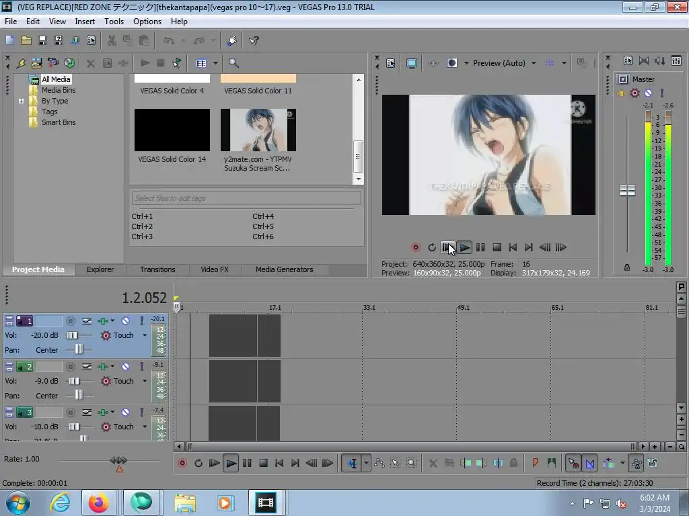Arm track 2 for recording
The image size is (689, 516).
tap(70, 367)
